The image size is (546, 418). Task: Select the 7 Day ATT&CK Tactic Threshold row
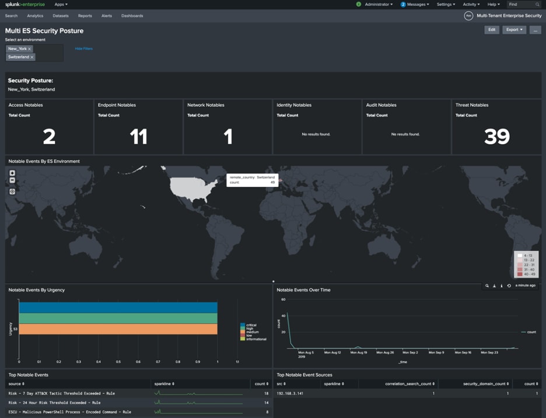coord(139,393)
